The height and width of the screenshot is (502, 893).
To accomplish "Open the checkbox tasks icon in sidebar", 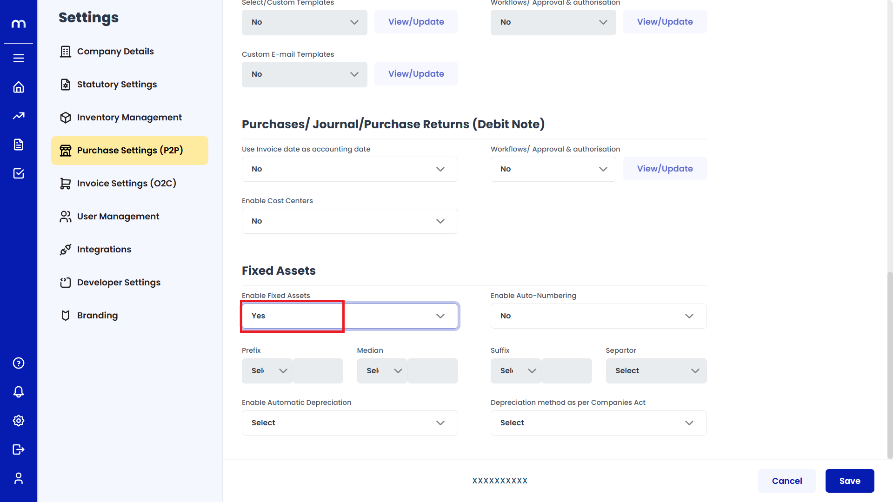I will coord(19,173).
